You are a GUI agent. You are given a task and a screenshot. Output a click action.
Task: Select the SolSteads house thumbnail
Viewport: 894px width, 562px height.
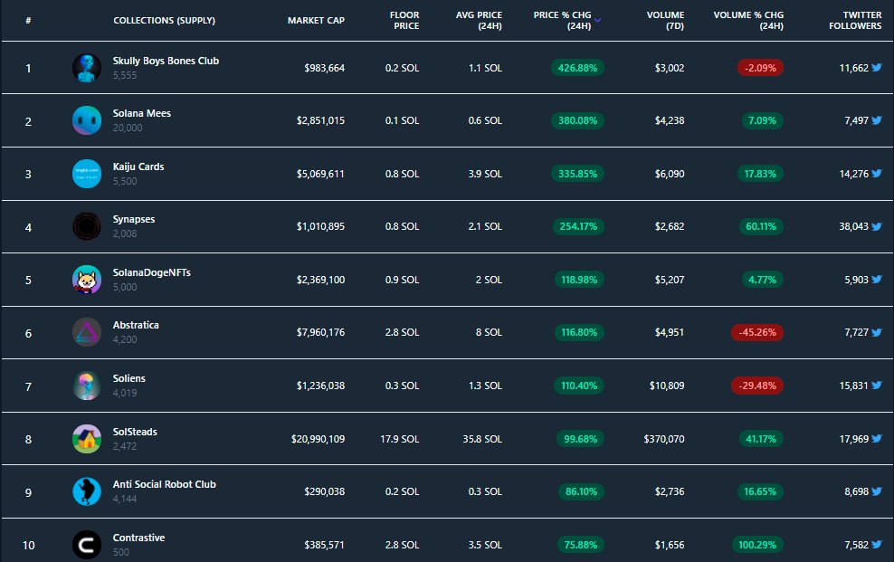tap(86, 438)
